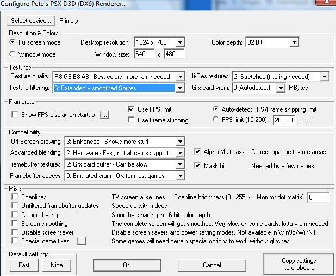Open Gfx card vram dropdown
Image resolution: width=336 pixels, height=276 pixels.
point(259,88)
